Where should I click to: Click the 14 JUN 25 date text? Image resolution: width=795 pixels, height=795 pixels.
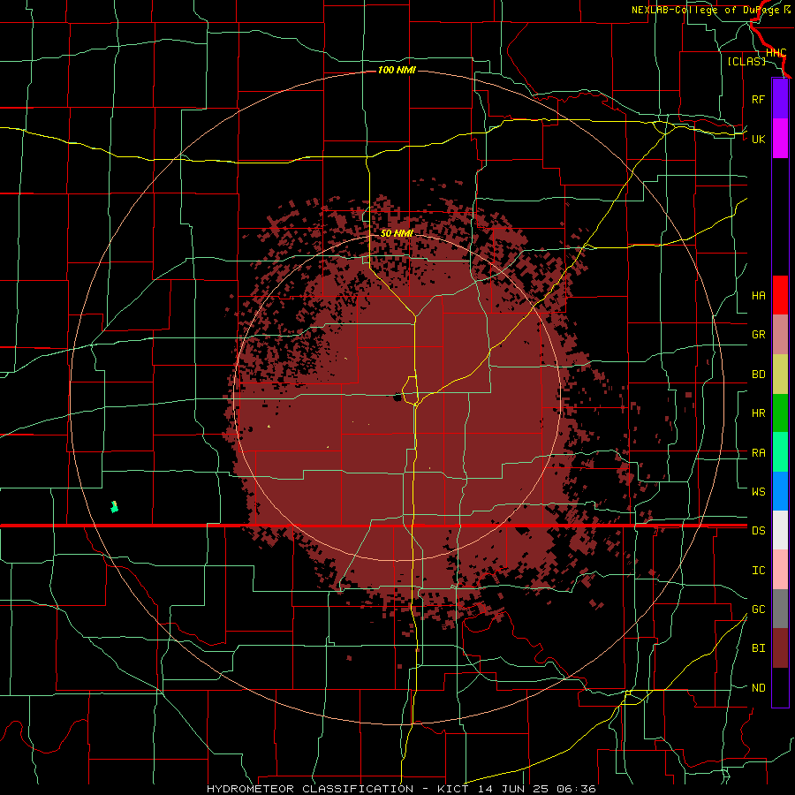(x=512, y=789)
